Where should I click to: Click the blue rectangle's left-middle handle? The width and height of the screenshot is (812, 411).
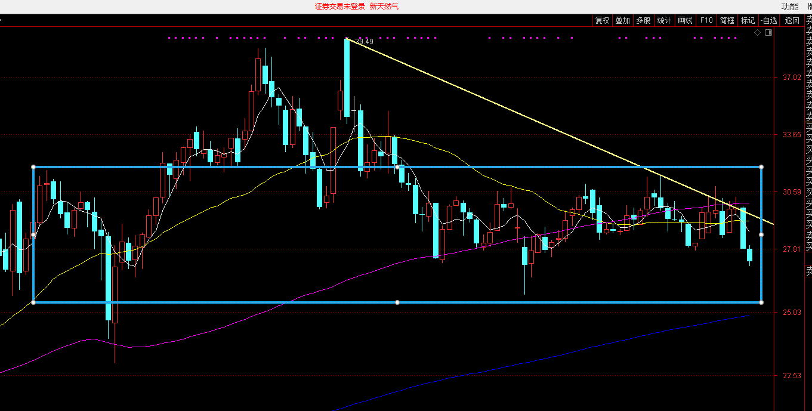click(33, 235)
